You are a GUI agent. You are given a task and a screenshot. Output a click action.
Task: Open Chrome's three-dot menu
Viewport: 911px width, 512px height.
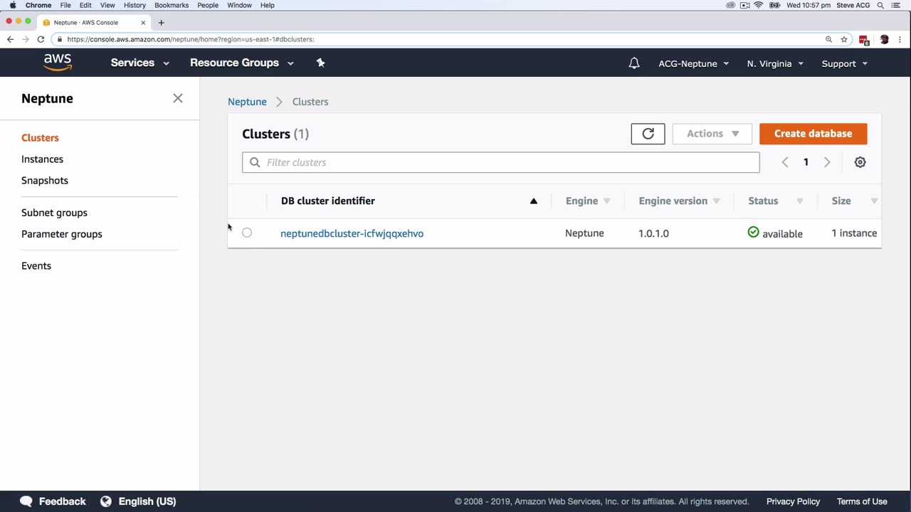coord(900,39)
